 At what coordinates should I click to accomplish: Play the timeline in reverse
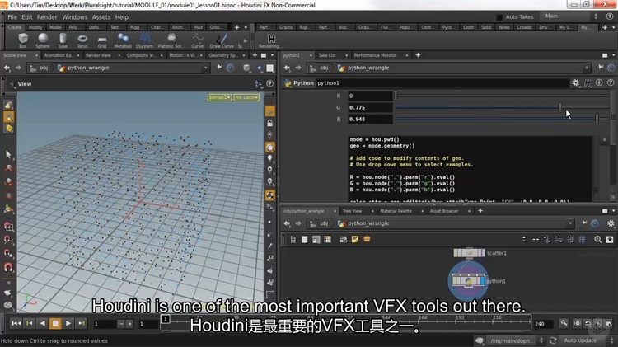tap(42, 323)
